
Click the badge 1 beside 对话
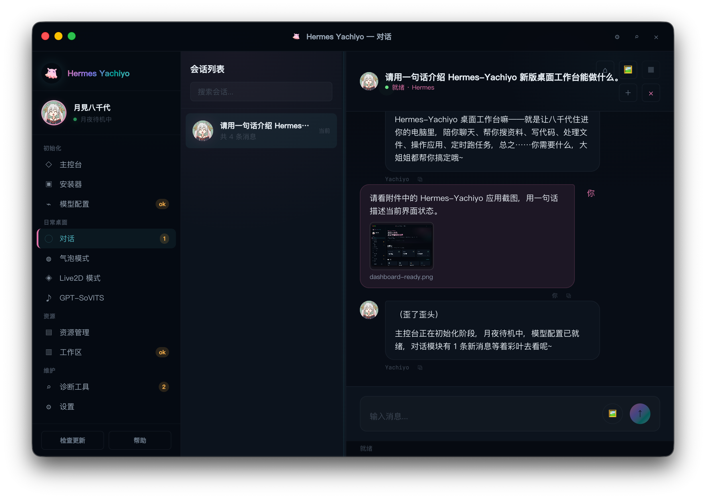164,239
